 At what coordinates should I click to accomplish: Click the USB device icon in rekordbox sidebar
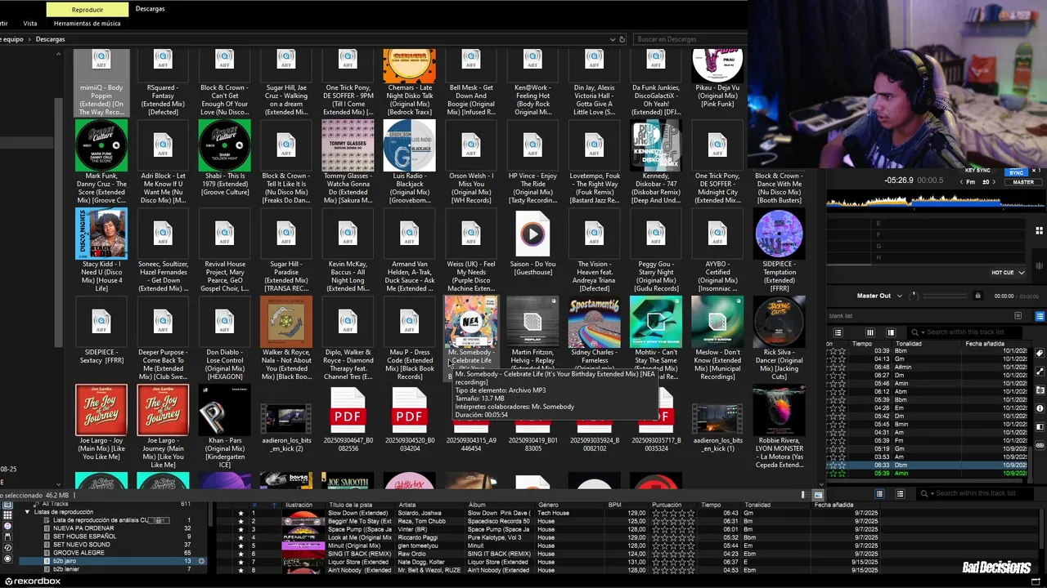(7, 537)
